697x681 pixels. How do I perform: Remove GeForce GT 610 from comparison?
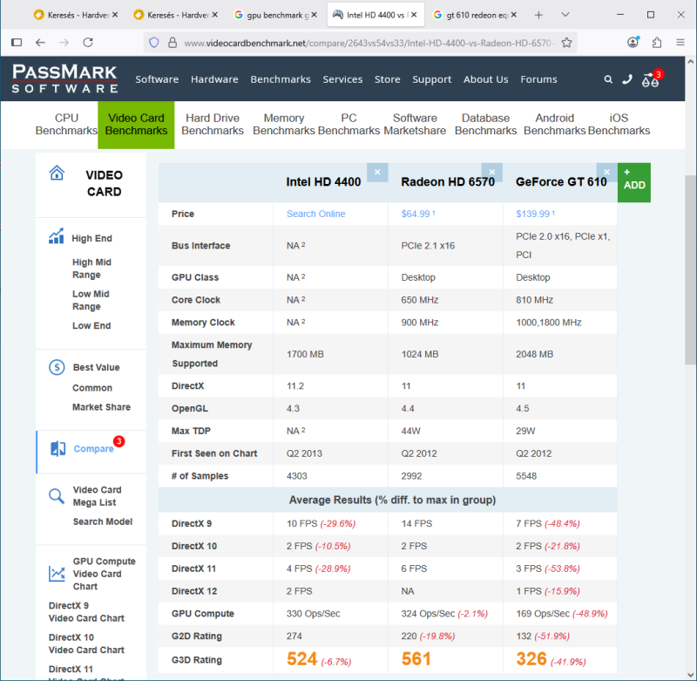pos(606,172)
